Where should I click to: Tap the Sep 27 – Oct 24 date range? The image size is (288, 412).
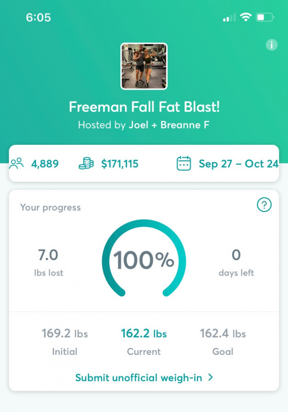(x=239, y=164)
